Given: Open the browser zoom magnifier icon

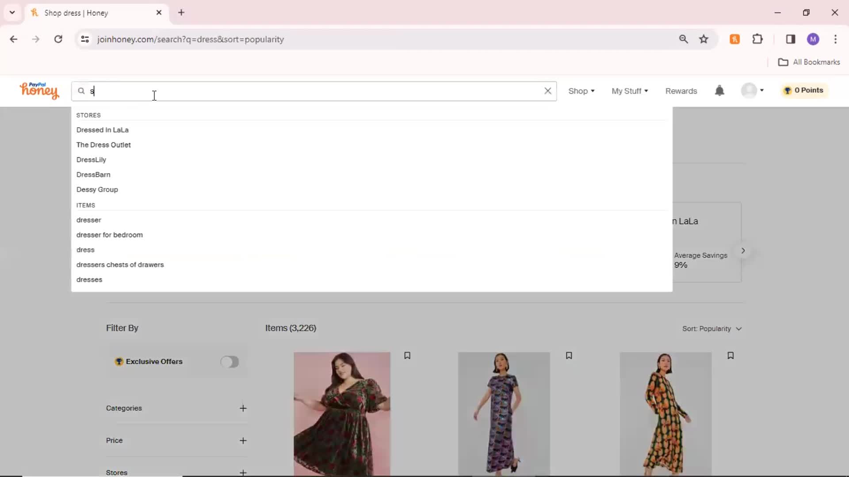Looking at the screenshot, I should coord(683,39).
